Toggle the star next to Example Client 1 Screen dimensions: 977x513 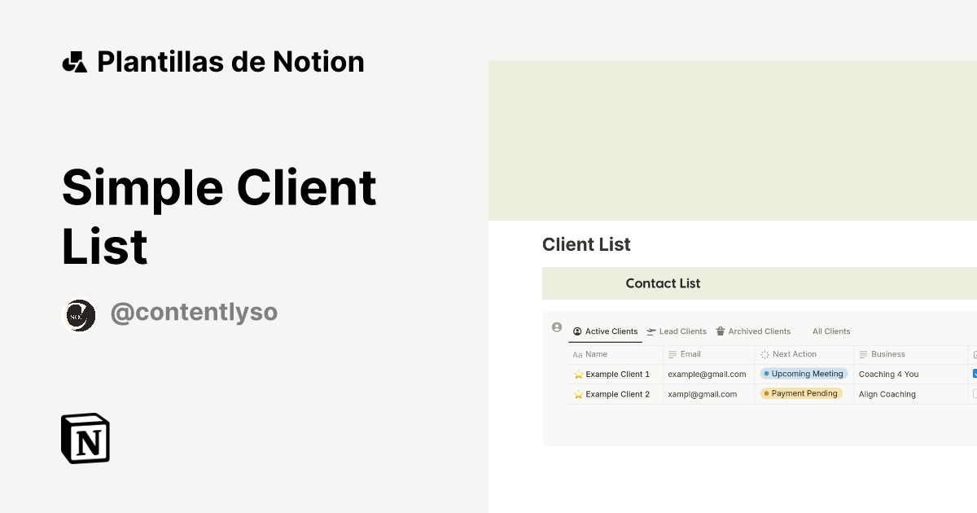pos(578,374)
